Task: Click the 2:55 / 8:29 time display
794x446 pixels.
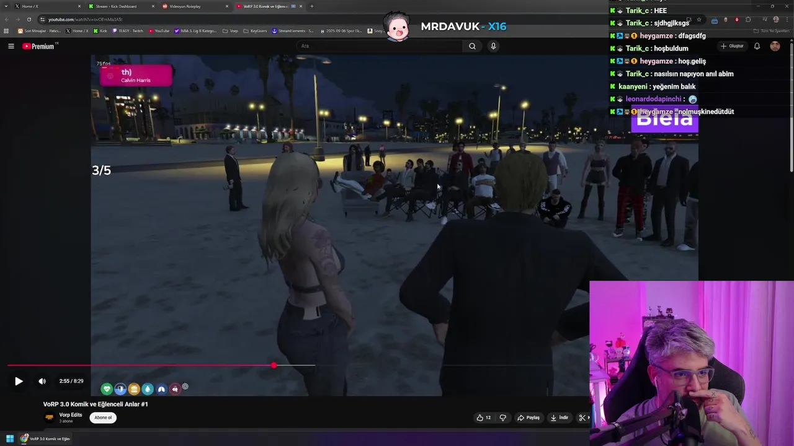Action: [x=71, y=382]
